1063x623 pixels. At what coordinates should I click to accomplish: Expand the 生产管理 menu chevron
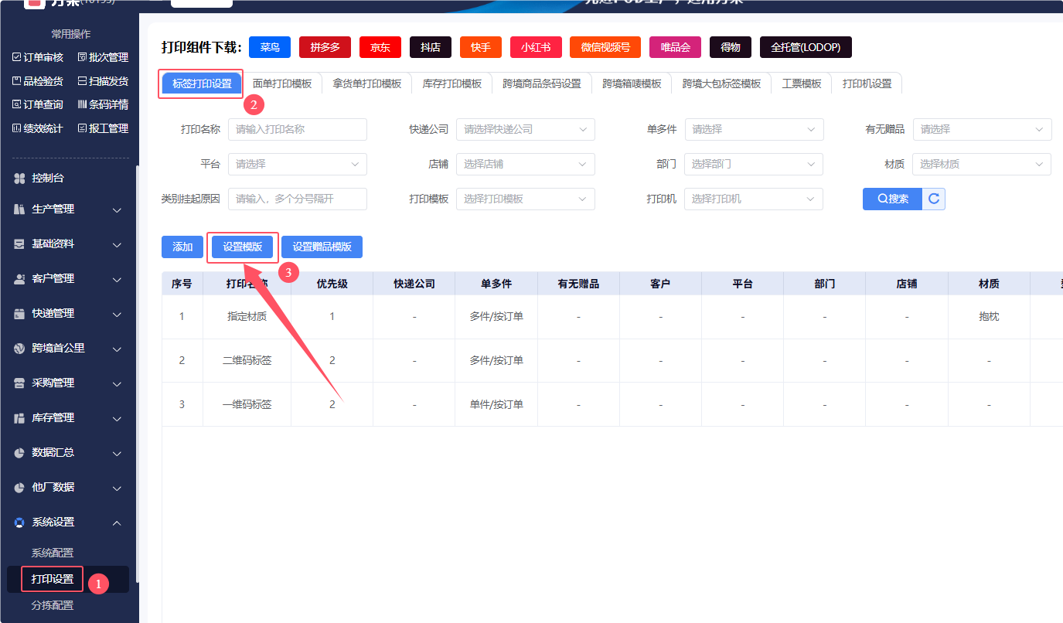tap(118, 210)
